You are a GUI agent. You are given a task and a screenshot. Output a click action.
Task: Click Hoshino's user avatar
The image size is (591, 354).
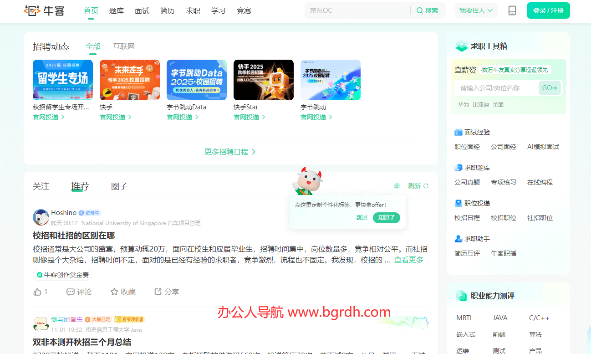(x=41, y=217)
